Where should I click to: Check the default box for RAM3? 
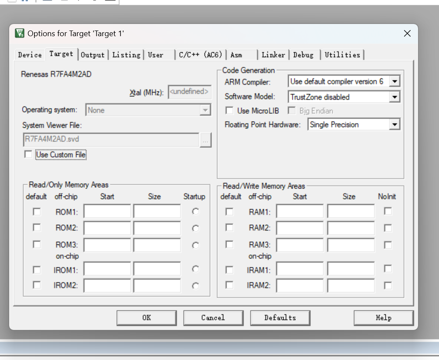(x=229, y=245)
